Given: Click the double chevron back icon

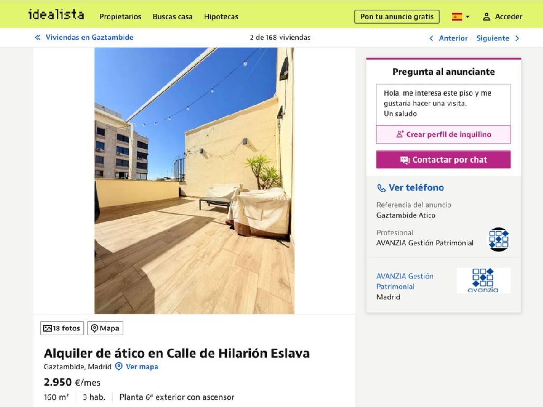Looking at the screenshot, I should (x=38, y=38).
